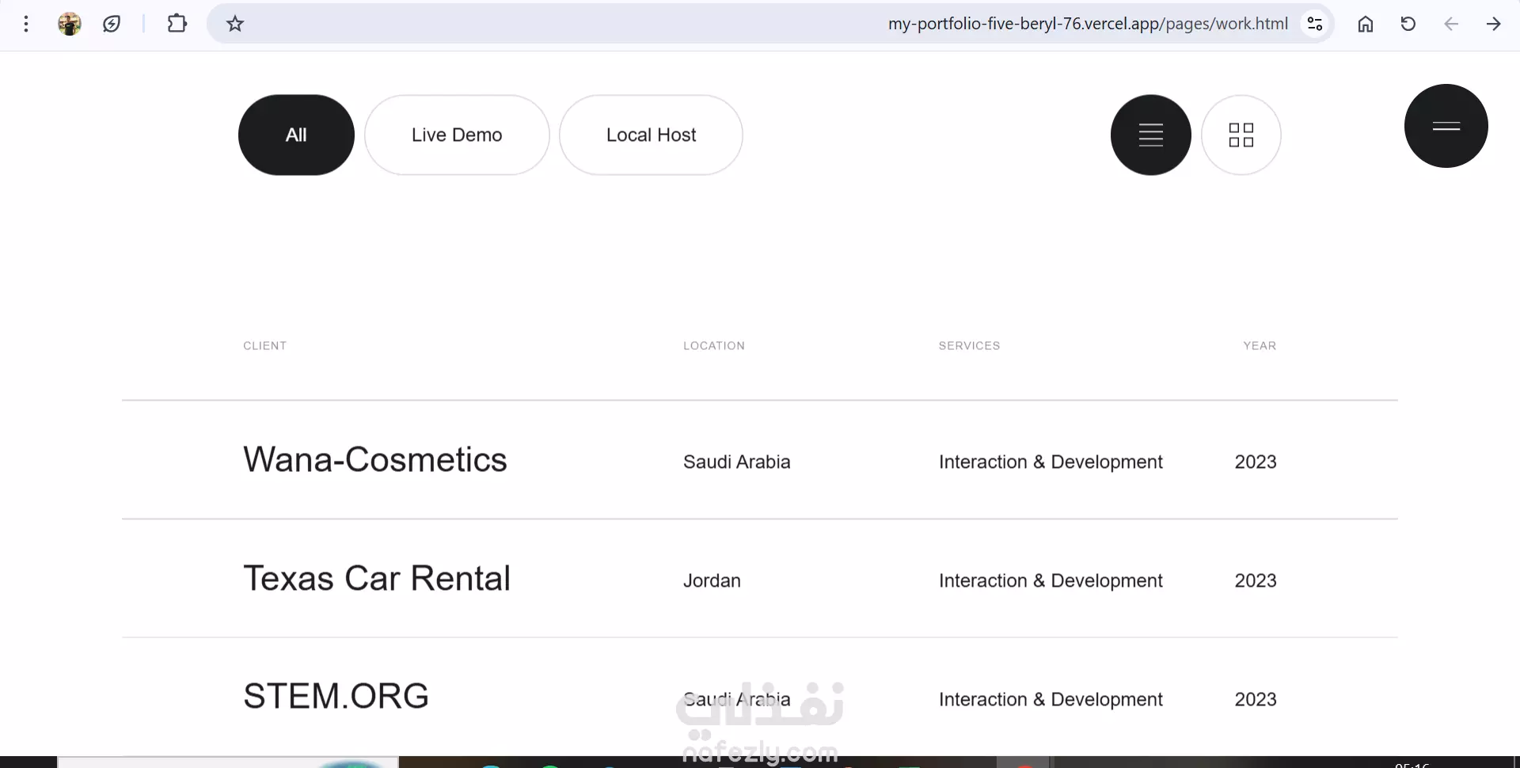Click the YEAR column header
The height and width of the screenshot is (768, 1520).
(1260, 346)
